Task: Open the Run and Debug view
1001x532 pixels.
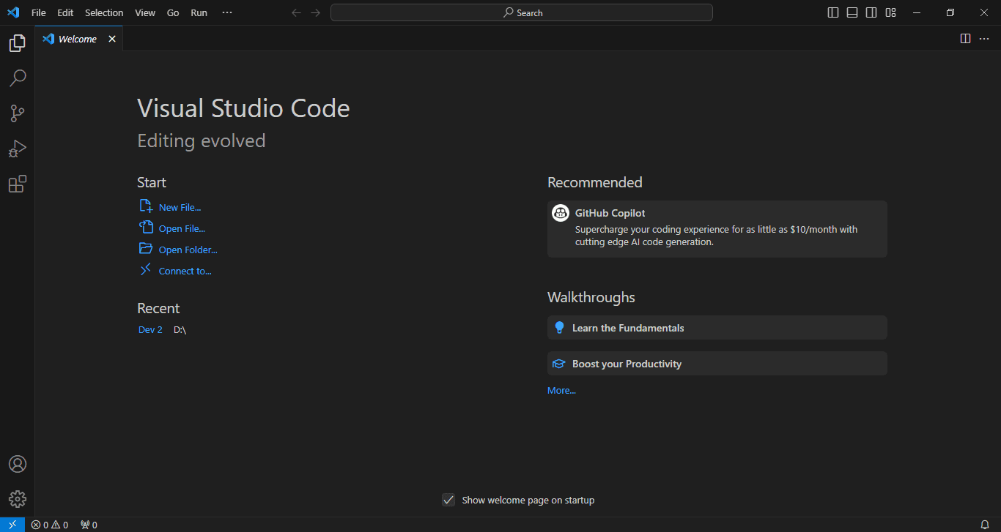Action: click(x=17, y=149)
